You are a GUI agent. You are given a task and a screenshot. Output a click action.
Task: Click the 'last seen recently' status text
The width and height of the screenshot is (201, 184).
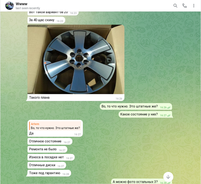pyautogui.click(x=28, y=8)
